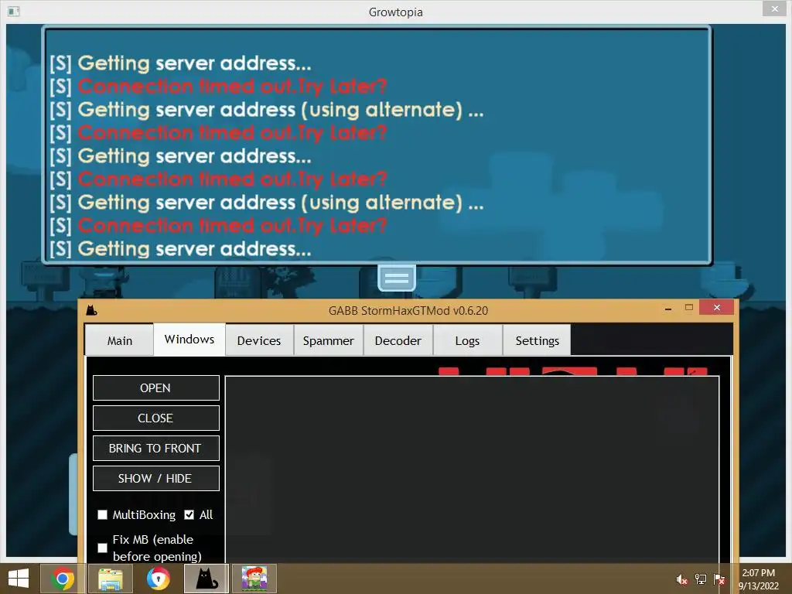792x594 pixels.
Task: Enable the MultiBoxing checkbox
Action: click(103, 514)
